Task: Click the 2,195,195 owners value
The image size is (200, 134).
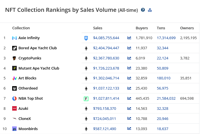Action: tap(188, 38)
